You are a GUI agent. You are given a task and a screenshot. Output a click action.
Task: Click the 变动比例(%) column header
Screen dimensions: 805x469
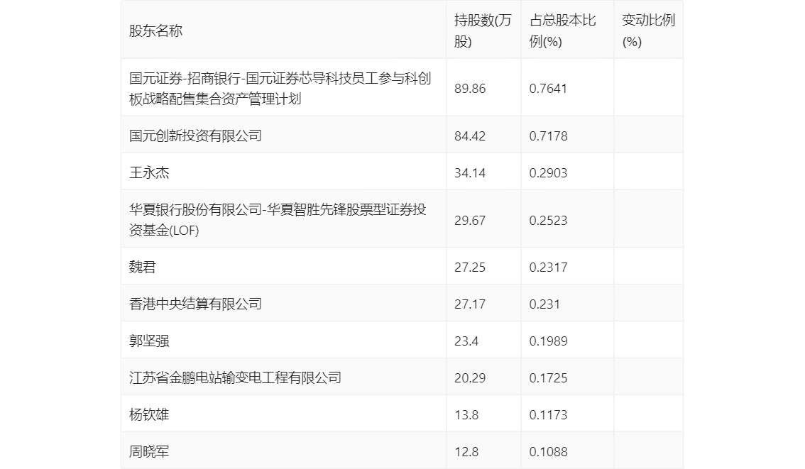pos(648,31)
